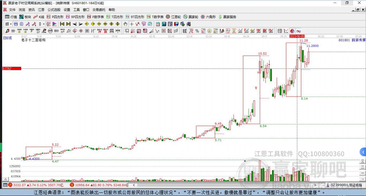The image size is (366, 196).
Task: Open the P数字表 tool
Action: coord(95,17)
